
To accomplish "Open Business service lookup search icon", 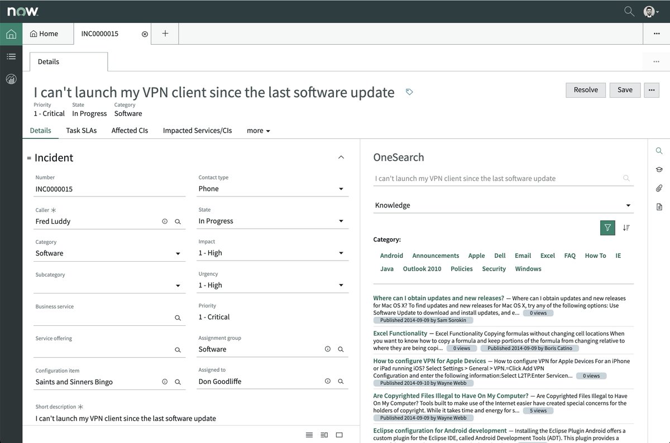I will point(178,318).
